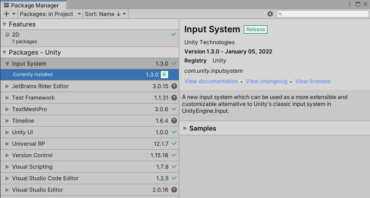Click Version Control installed checkmark
The image size is (370, 198).
pyautogui.click(x=174, y=155)
